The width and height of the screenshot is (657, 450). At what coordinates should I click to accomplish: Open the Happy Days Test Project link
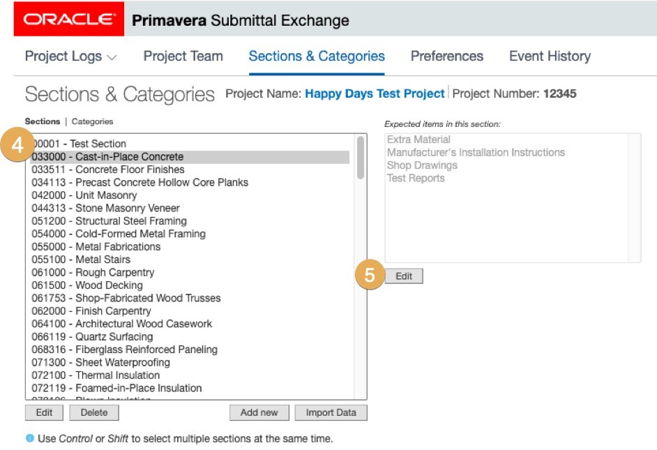click(375, 93)
